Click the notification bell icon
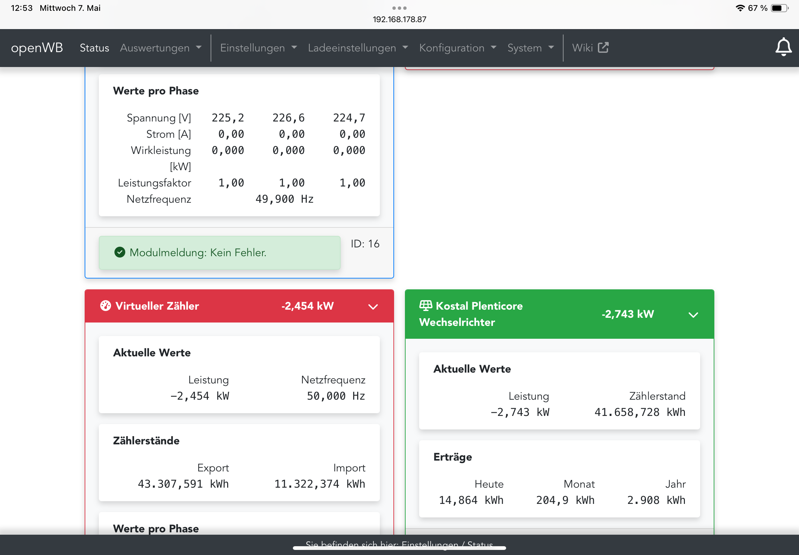Image resolution: width=799 pixels, height=555 pixels. pos(783,47)
